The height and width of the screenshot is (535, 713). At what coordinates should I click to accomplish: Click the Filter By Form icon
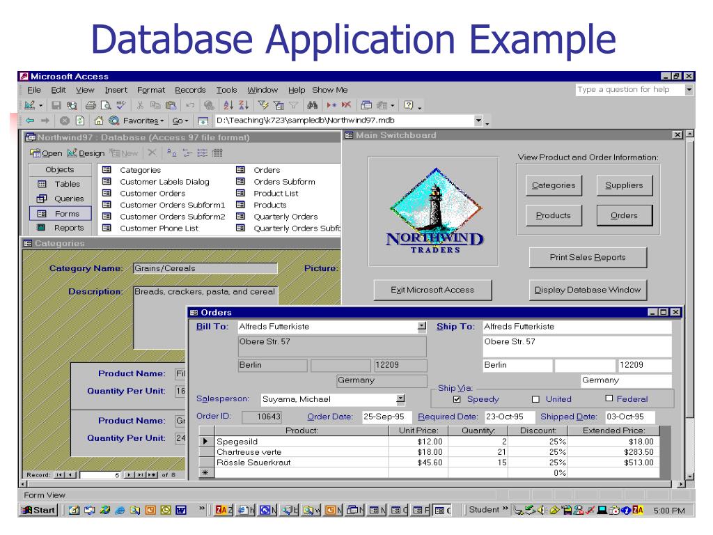(279, 105)
